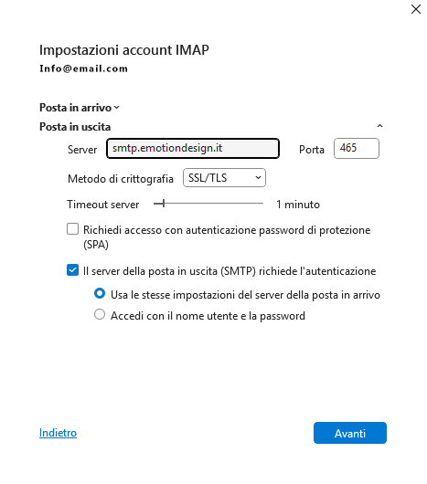Click the Avanti button
This screenshot has width=427, height=484.
(x=350, y=433)
